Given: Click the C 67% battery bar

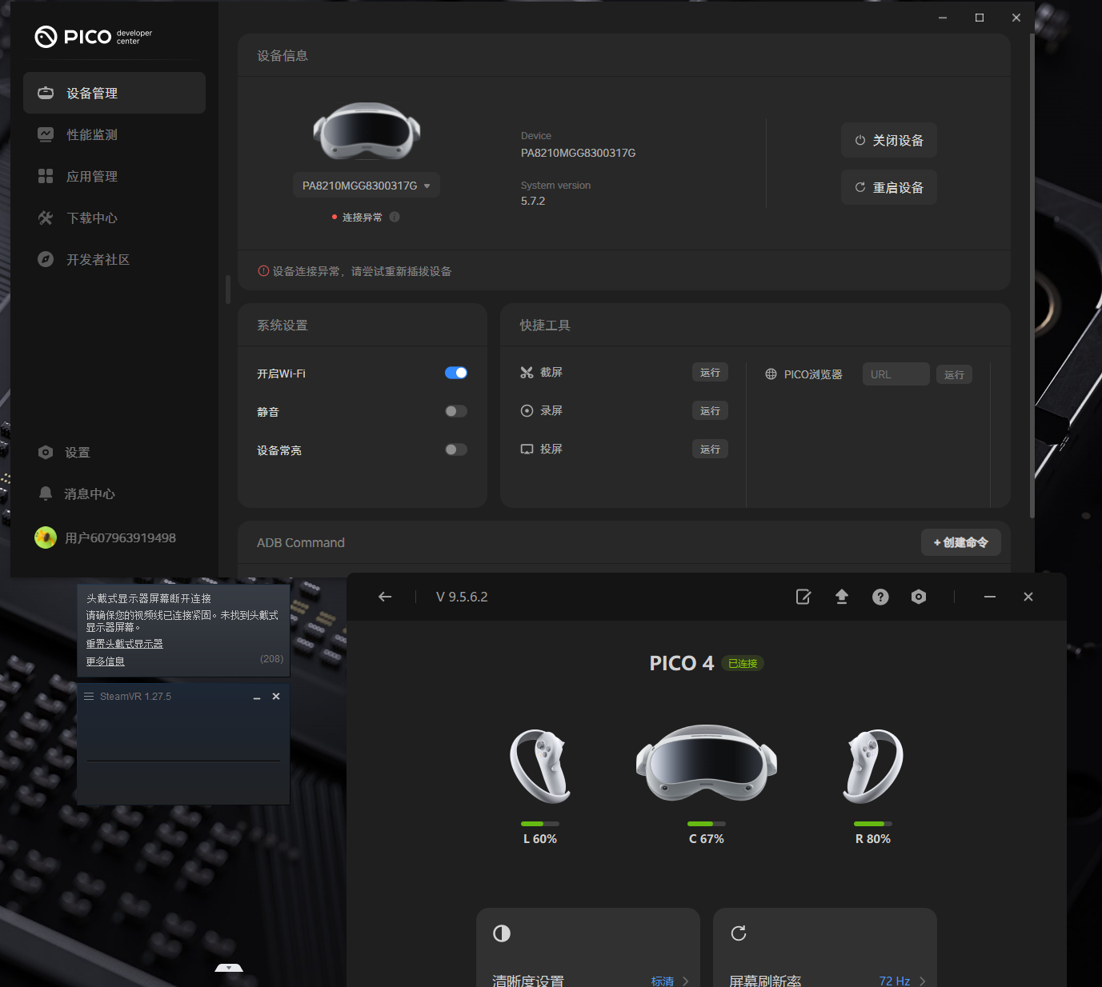Looking at the screenshot, I should pyautogui.click(x=707, y=824).
